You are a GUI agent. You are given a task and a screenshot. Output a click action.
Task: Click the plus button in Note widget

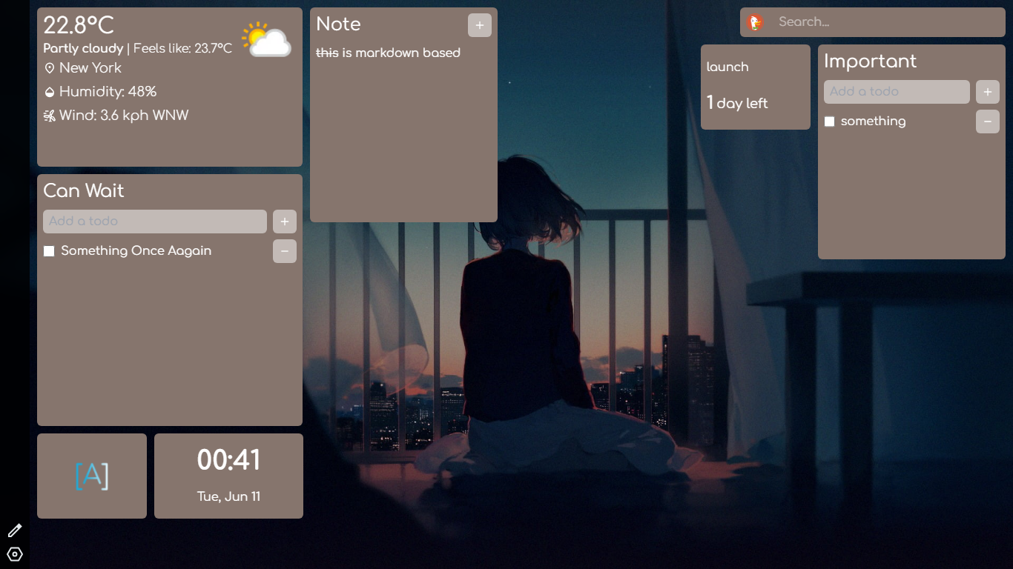point(479,25)
